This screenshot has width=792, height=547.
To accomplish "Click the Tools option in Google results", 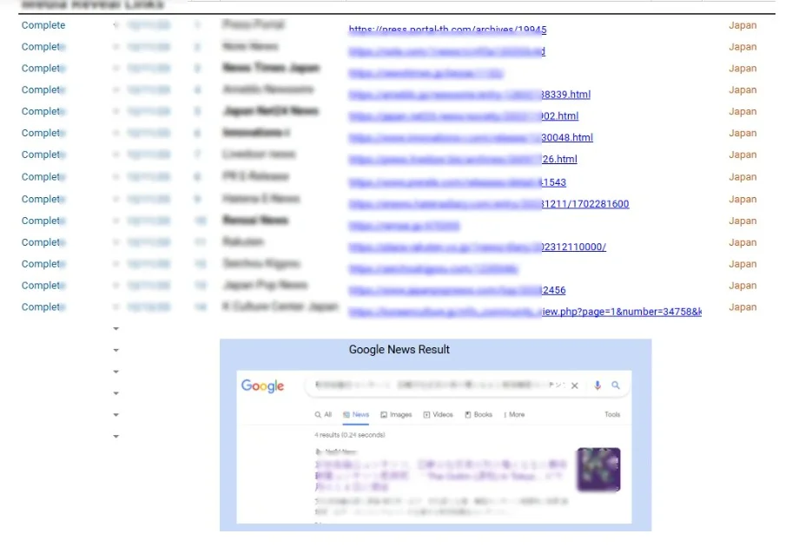I will click(x=612, y=415).
